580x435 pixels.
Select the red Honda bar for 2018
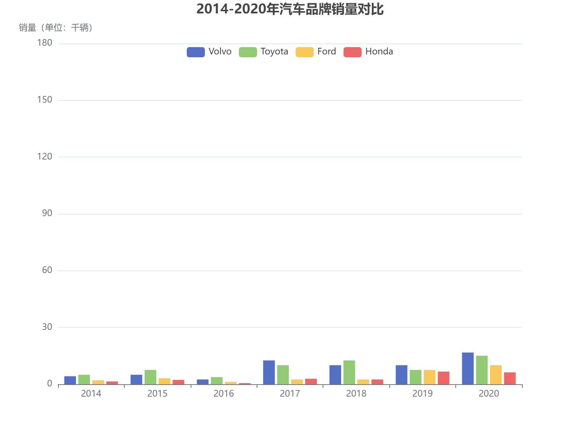377,382
